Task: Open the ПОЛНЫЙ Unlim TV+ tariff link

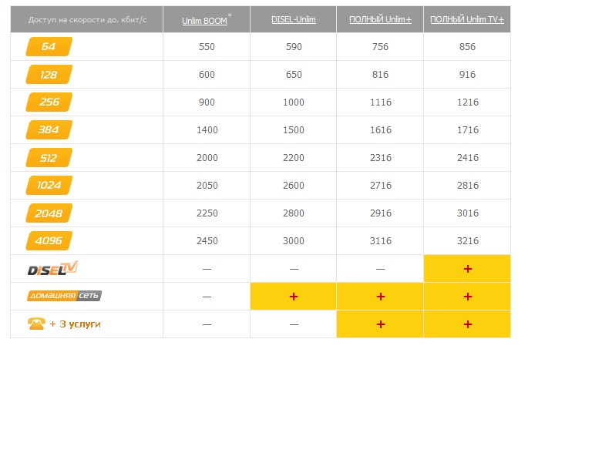Action: coord(467,19)
